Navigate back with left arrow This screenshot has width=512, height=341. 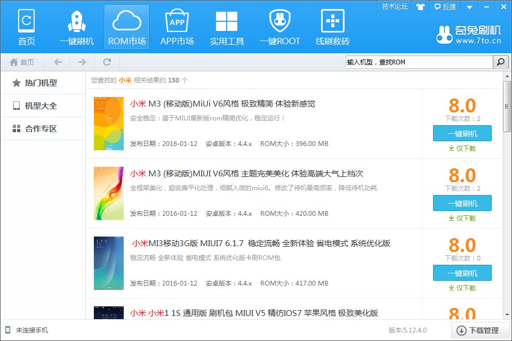click(x=58, y=62)
